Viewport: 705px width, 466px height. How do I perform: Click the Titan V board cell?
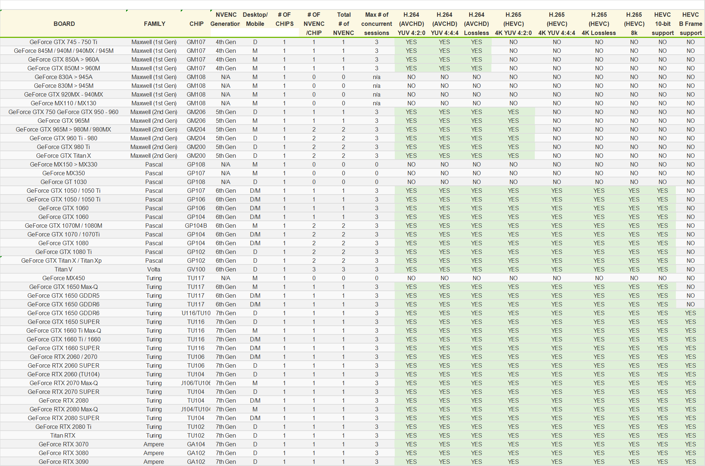[x=63, y=269]
